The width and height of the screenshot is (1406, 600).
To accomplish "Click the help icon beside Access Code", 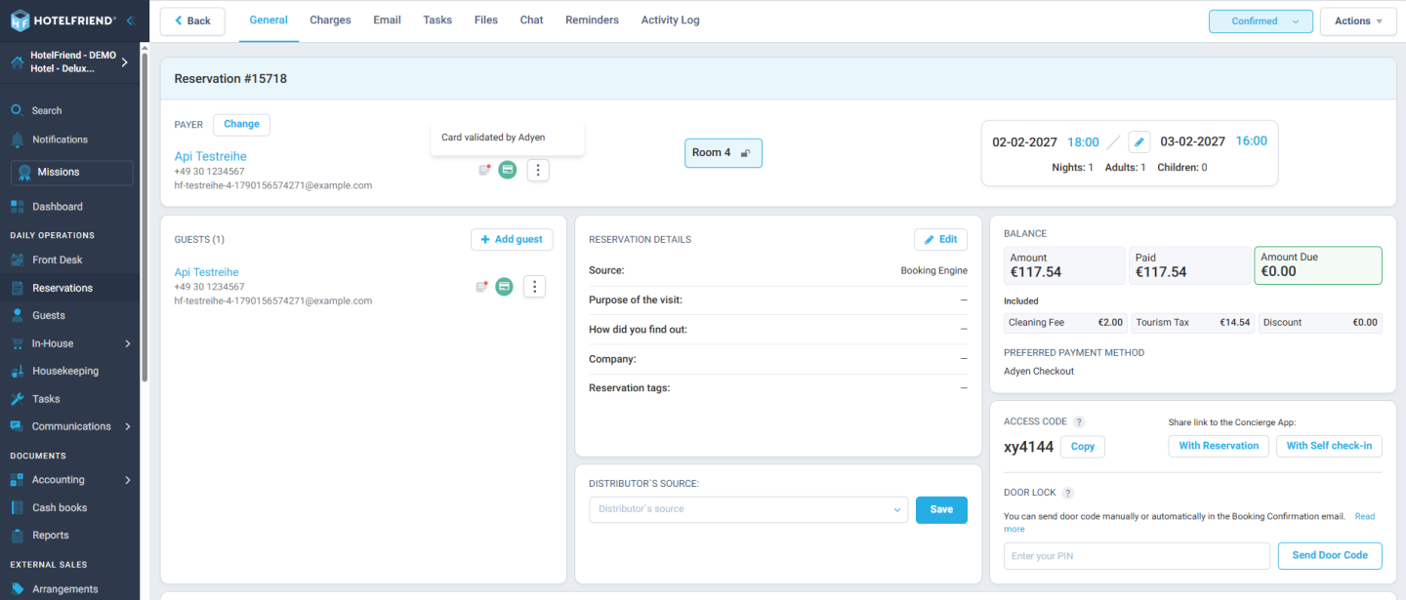I will (1079, 422).
